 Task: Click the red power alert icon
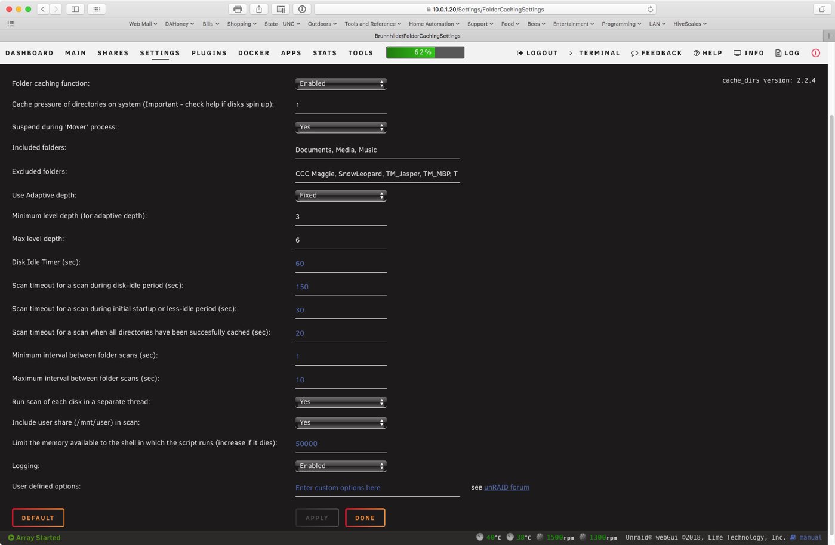[816, 53]
